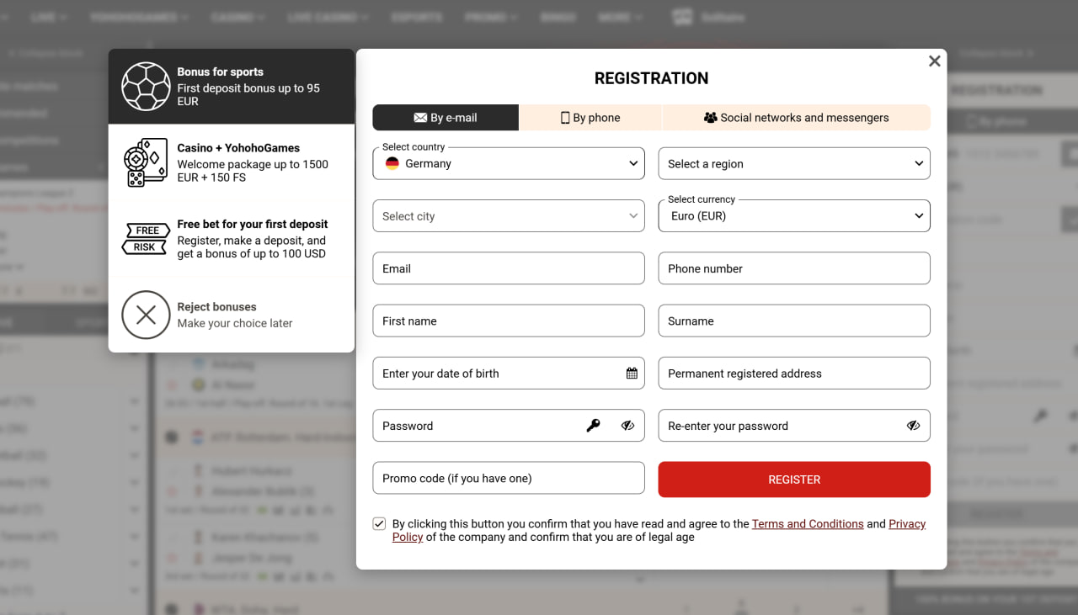Uncheck the terms agreement checkbox
The height and width of the screenshot is (615, 1078).
coord(380,524)
